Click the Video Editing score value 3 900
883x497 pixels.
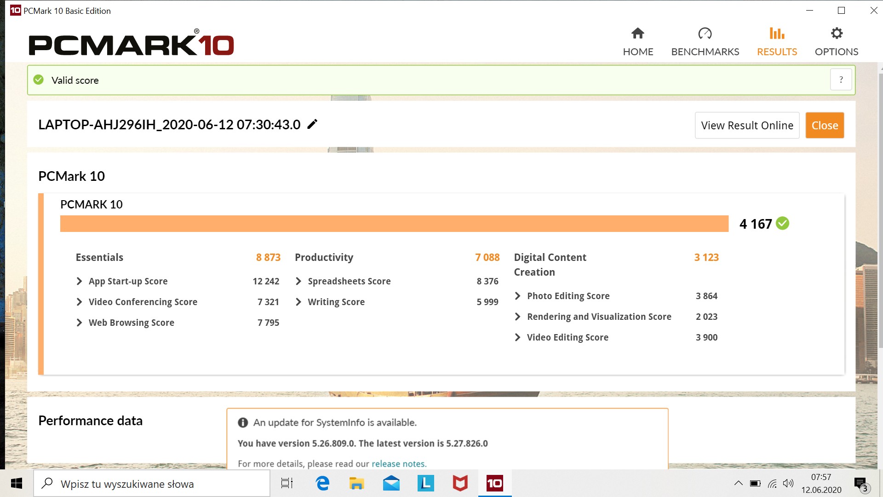point(706,337)
